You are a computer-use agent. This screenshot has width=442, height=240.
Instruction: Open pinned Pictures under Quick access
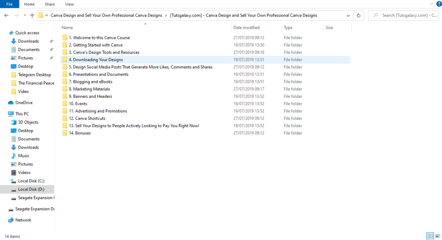point(26,58)
